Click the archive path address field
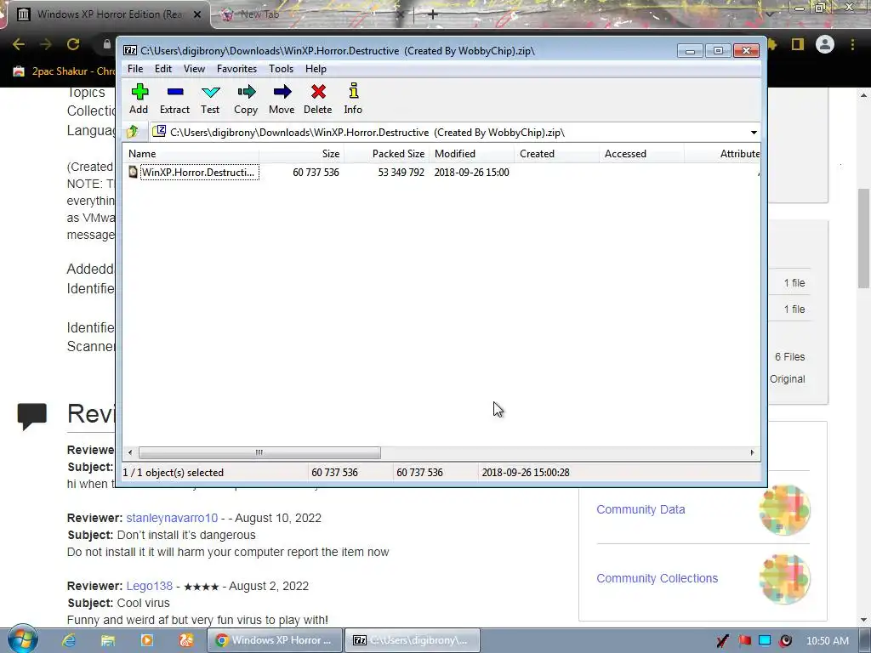This screenshot has height=653, width=871. pos(450,133)
